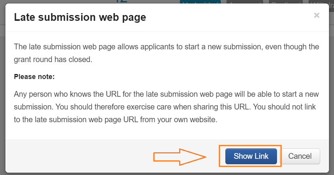Screen dimensions: 334x175
Task: Click the Show Link button
Action: click(251, 156)
